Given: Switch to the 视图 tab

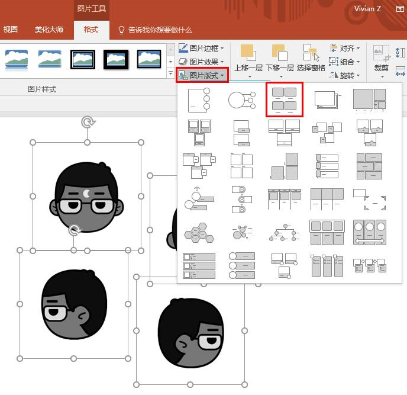Looking at the screenshot, I should (11, 30).
